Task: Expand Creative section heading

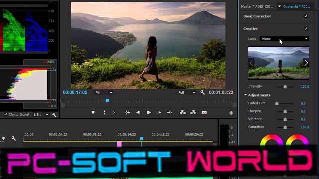Action: coord(250,29)
